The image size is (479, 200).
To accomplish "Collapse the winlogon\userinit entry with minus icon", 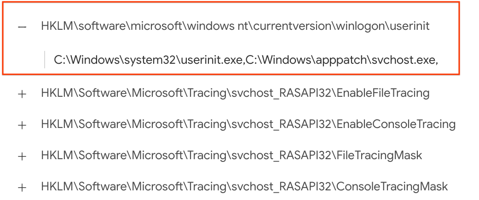I will tap(22, 27).
